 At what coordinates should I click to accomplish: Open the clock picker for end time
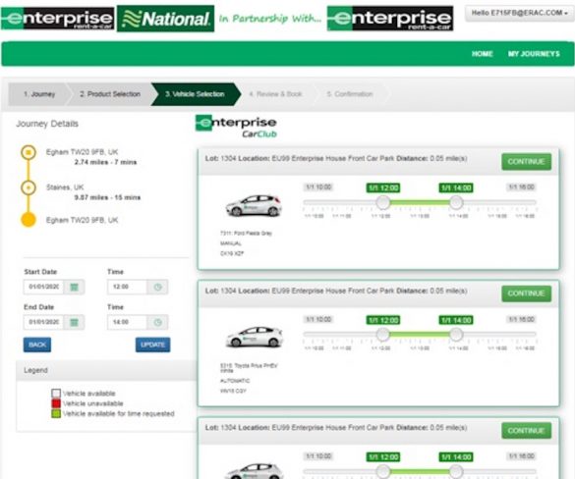157,322
